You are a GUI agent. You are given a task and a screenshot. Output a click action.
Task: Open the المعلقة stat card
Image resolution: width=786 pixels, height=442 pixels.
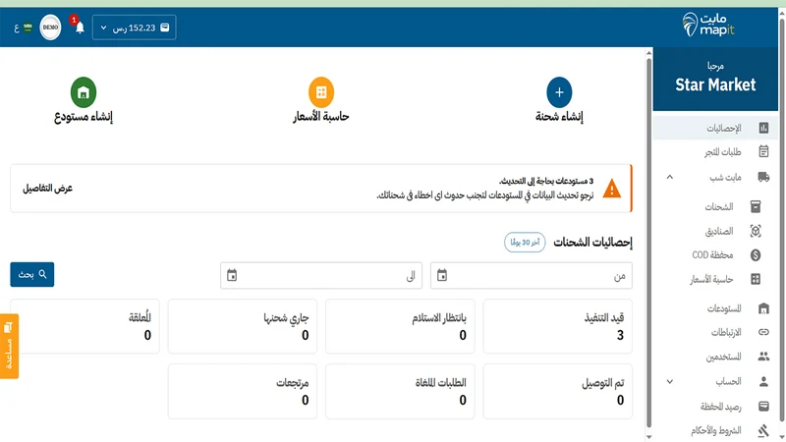[84, 326]
